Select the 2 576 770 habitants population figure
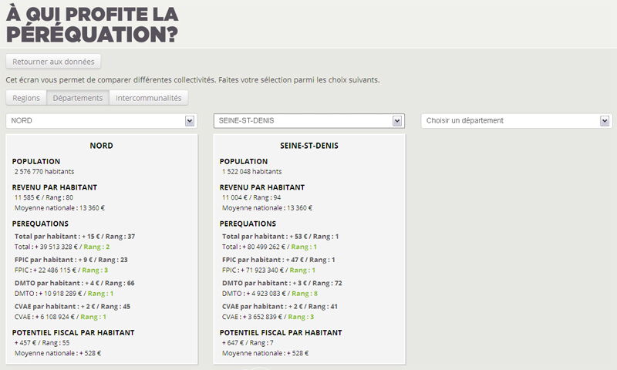Image resolution: width=617 pixels, height=370 pixels. [44, 171]
